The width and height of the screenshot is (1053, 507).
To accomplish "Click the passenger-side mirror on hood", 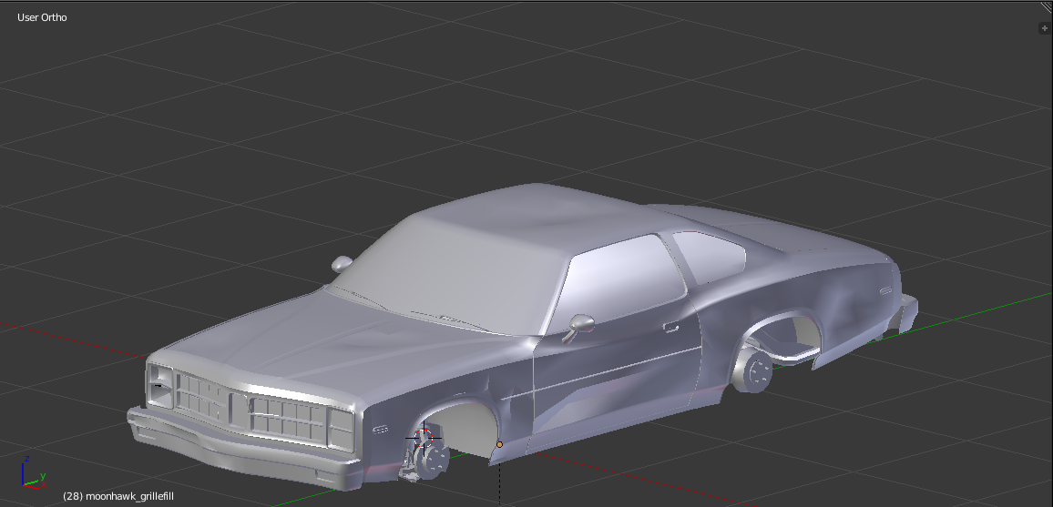I will coord(342,263).
